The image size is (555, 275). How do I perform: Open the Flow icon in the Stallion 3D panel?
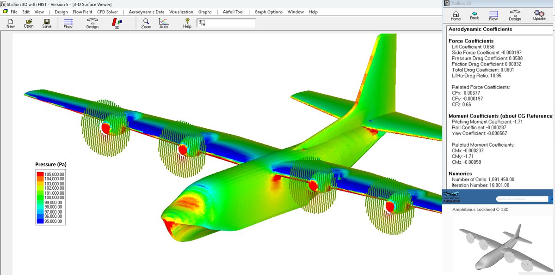click(493, 15)
